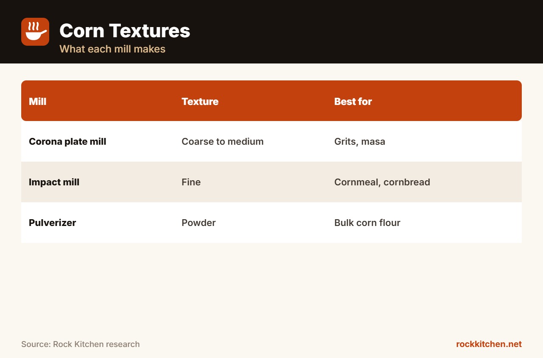Click the Corn Textures title
Screen dimensions: 543x358
pos(125,31)
